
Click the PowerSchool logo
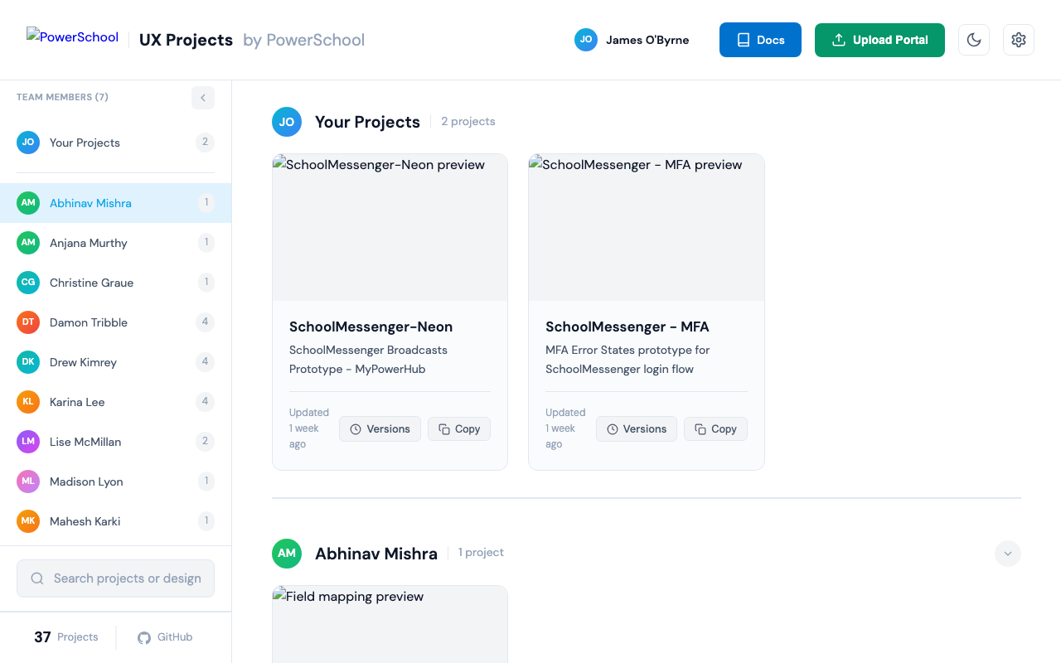click(72, 35)
